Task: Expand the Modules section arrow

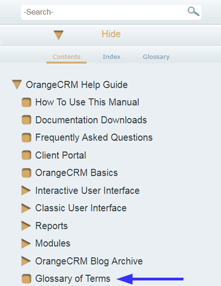Action: click(x=26, y=243)
